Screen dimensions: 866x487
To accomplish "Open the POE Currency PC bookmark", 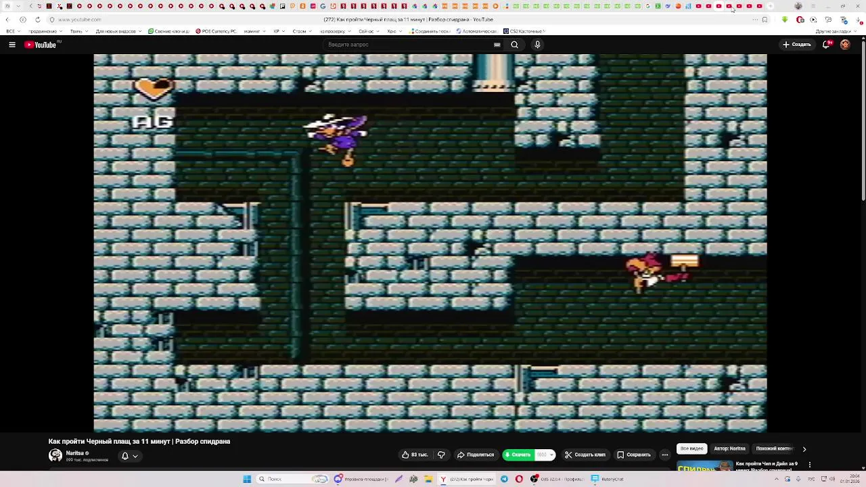I will [x=216, y=31].
